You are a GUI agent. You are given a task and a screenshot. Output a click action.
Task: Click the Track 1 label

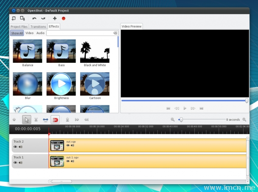[18, 157]
